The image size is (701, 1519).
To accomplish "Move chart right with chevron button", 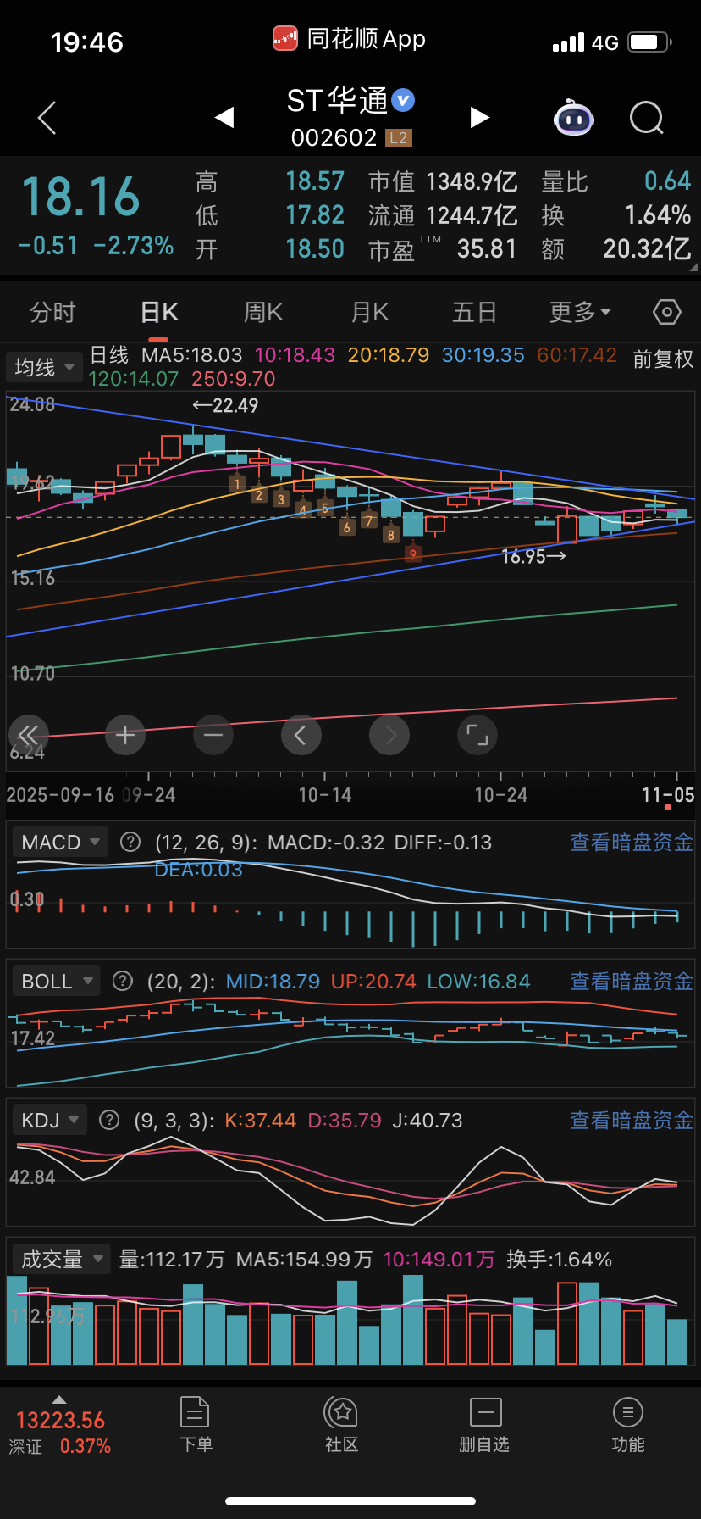I will (389, 735).
